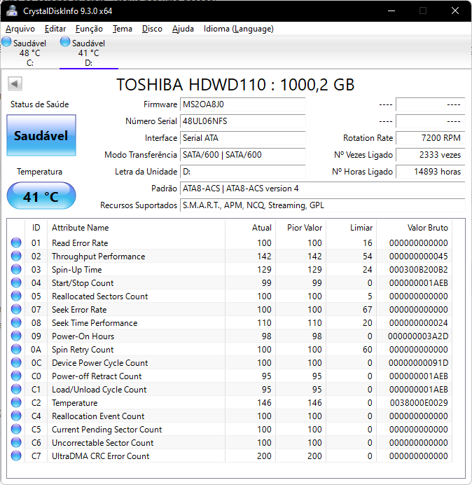Click the transfer mode field SATA/600
The image size is (472, 485).
pos(242,155)
